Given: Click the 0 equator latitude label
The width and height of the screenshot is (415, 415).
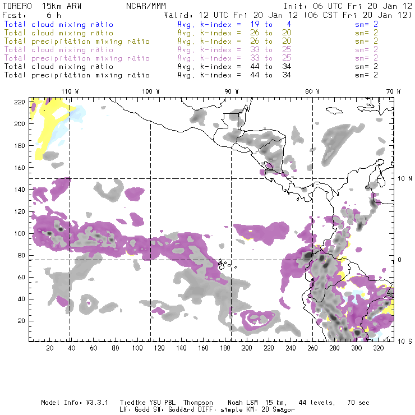Looking at the screenshot, I should point(400,260).
